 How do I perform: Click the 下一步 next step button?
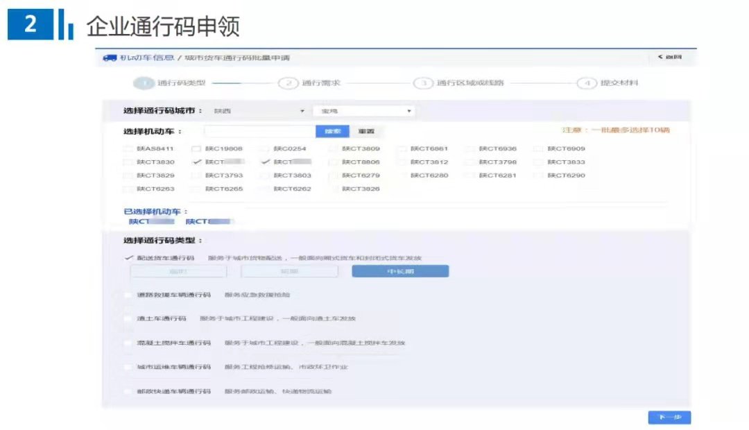[x=669, y=418]
